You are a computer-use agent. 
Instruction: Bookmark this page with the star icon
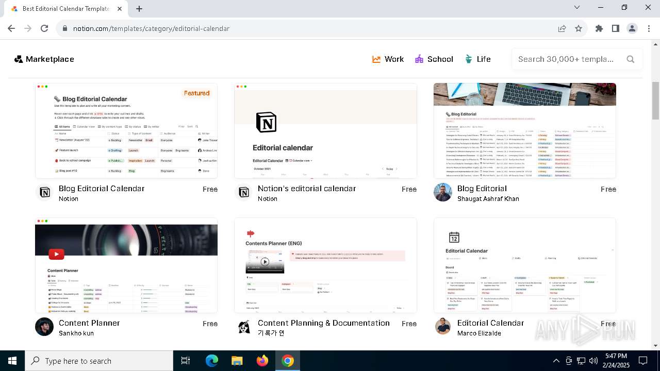579,28
